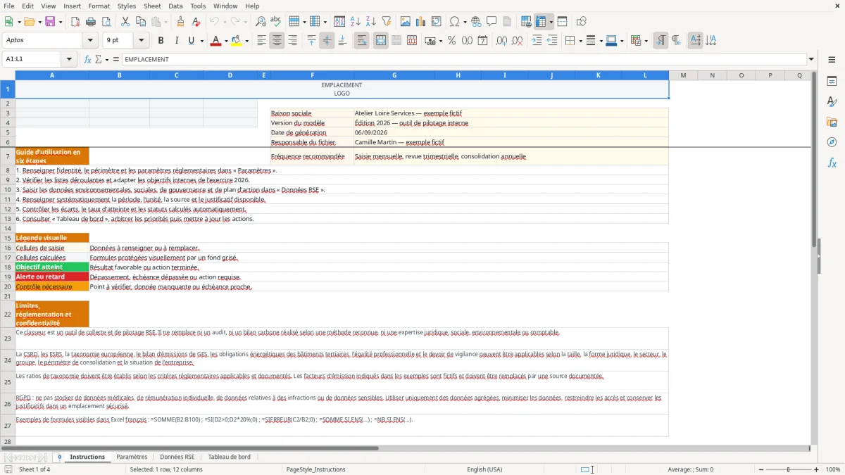The height and width of the screenshot is (475, 845).
Task: Open Sidebar Navigator compass icon
Action: 832,142
